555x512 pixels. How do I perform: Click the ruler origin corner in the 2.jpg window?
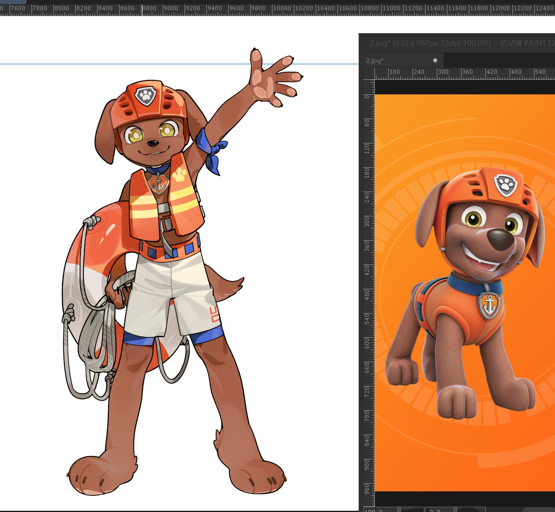coord(369,74)
